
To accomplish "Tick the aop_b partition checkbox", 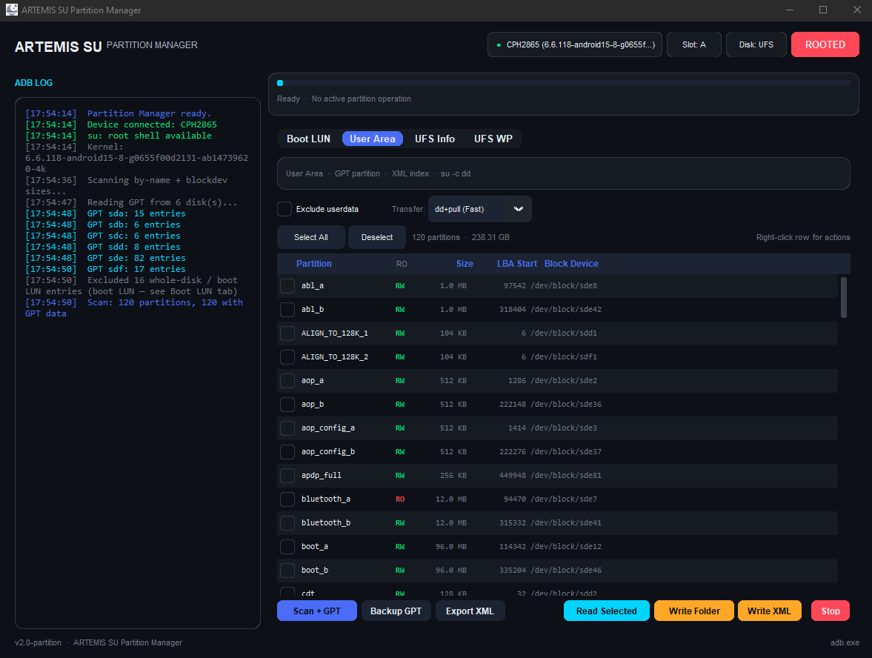I will [x=287, y=405].
